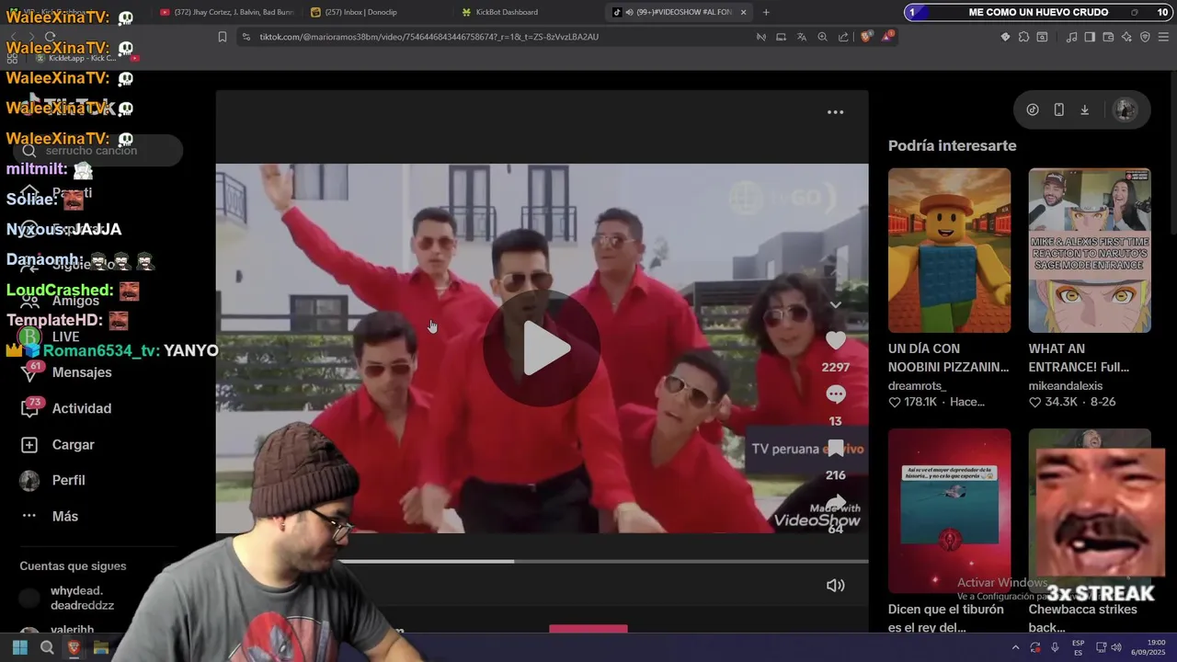Click Chewbacca strikes back video title
The height and width of the screenshot is (662, 1177).
coord(1082,619)
